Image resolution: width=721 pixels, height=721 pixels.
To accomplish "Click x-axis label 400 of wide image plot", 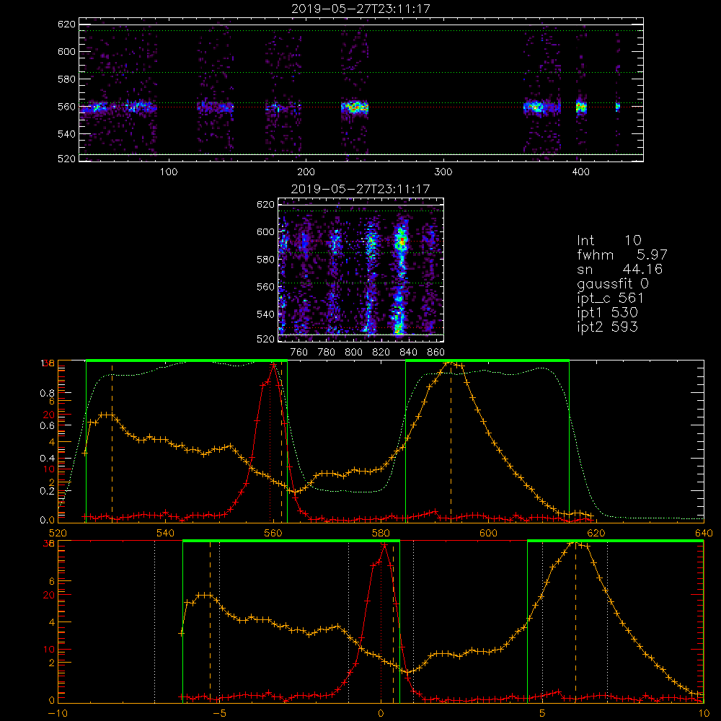I will click(580, 172).
